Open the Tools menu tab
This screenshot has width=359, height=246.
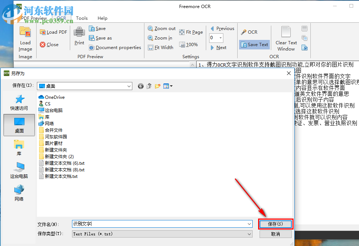coord(82,18)
